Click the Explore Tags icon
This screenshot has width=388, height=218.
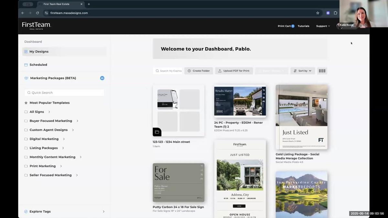26,212
